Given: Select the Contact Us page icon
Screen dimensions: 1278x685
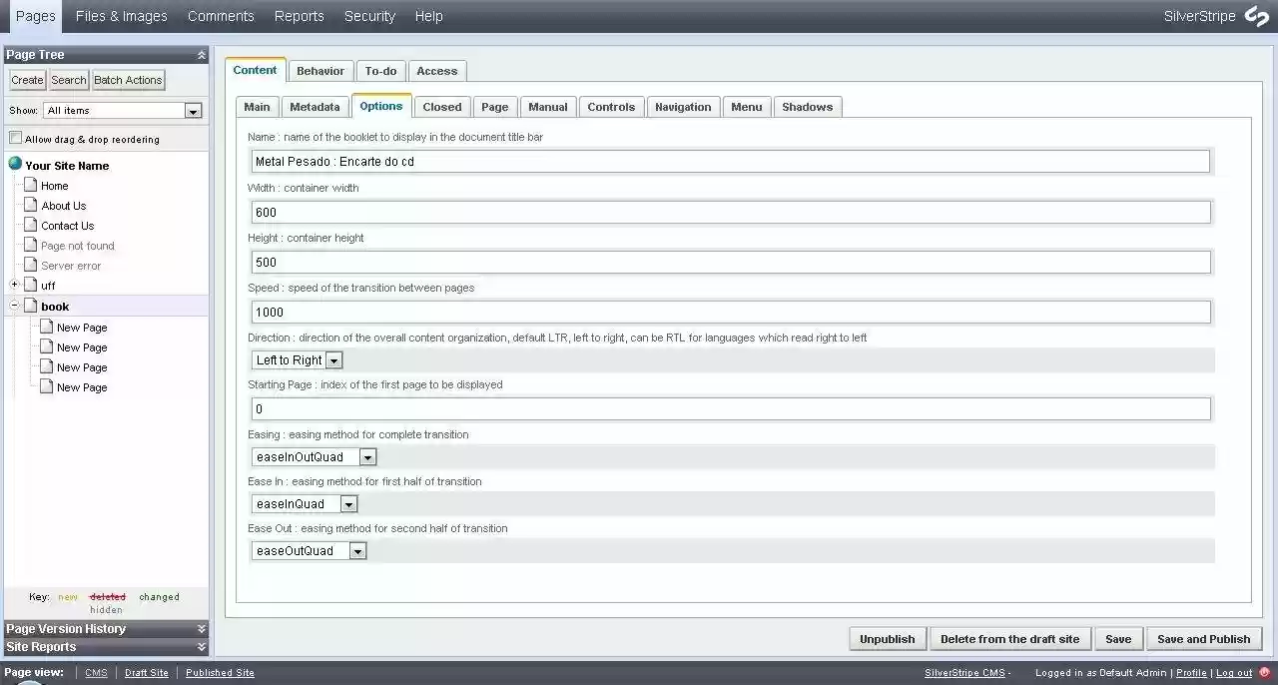Looking at the screenshot, I should pos(30,225).
